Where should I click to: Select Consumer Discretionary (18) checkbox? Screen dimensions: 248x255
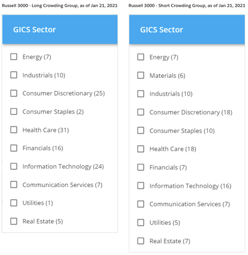[141, 112]
